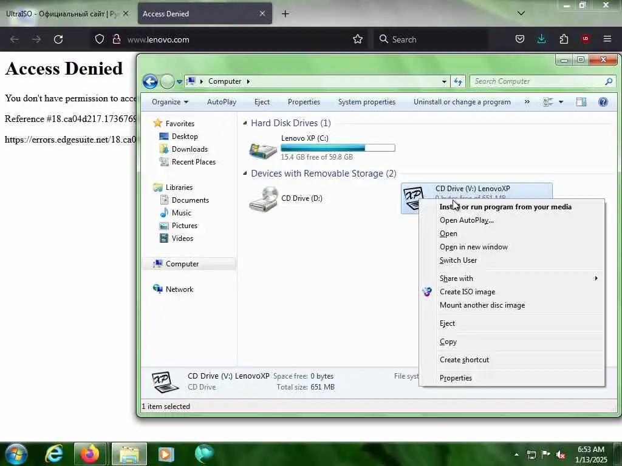The image size is (622, 466).
Task: Open Windows Media Player from taskbar
Action: click(166, 454)
